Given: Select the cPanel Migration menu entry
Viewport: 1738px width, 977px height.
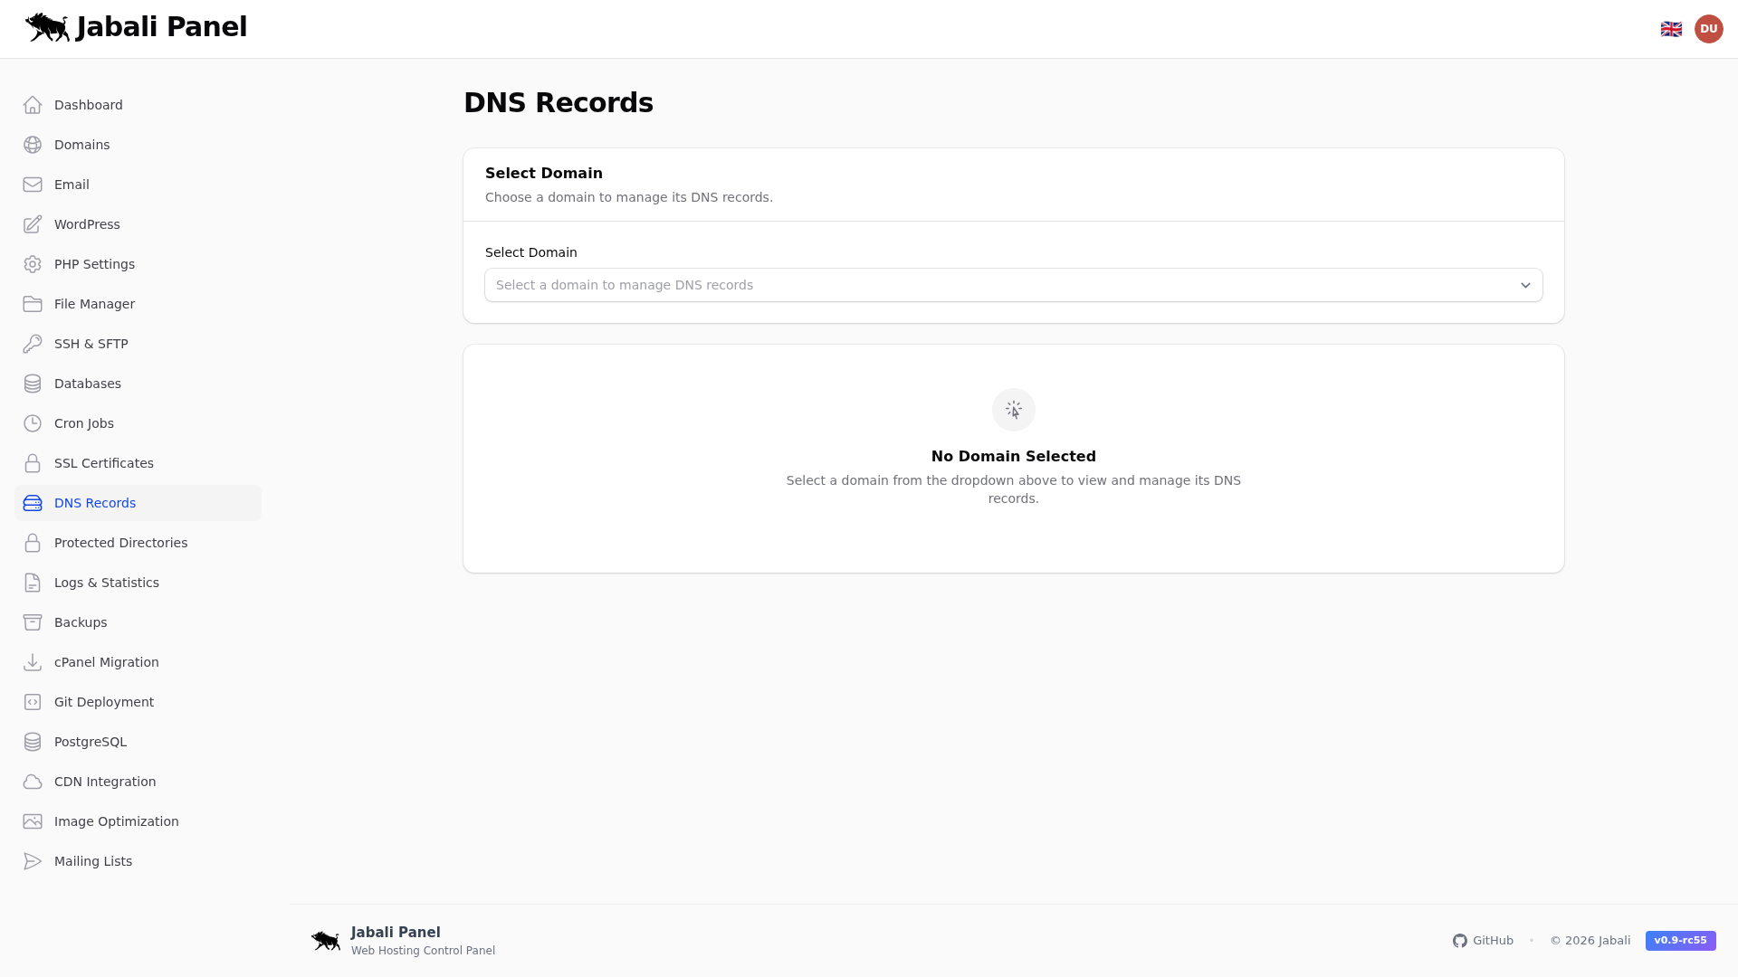Looking at the screenshot, I should (x=106, y=661).
